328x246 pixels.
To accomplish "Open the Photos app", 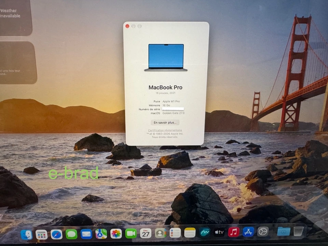I will (116, 234).
